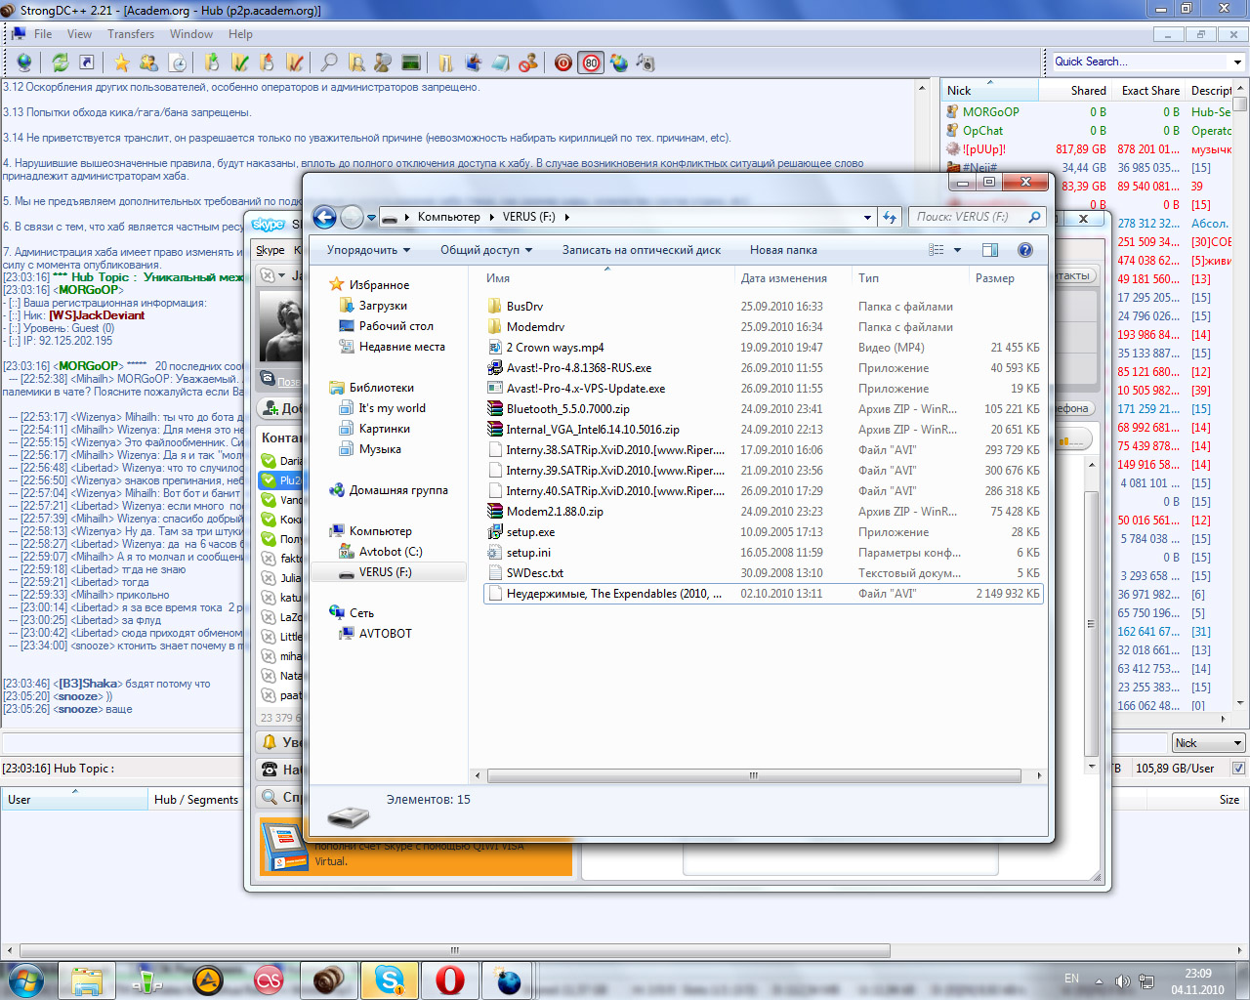Expand breadcrumb arrow after Компьютер
Viewport: 1250px width, 1000px height.
pyautogui.click(x=492, y=217)
